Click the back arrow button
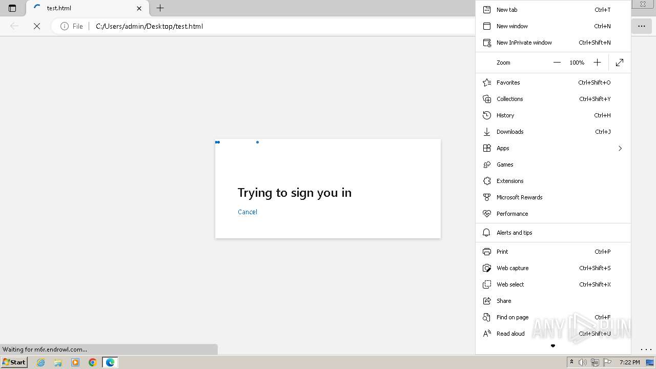656x369 pixels. 14,26
